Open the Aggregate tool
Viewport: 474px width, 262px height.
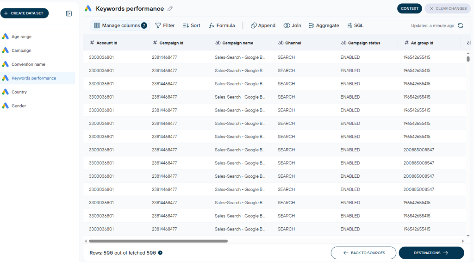pyautogui.click(x=324, y=25)
